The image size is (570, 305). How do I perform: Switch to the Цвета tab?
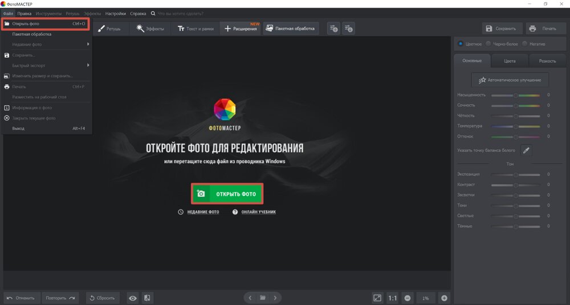click(x=510, y=61)
